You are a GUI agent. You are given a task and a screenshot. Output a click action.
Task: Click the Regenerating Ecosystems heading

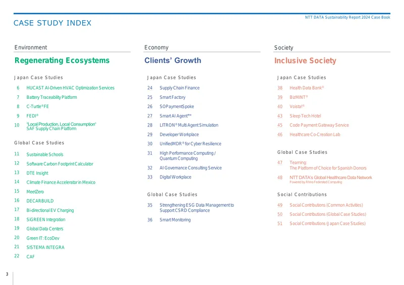point(62,61)
